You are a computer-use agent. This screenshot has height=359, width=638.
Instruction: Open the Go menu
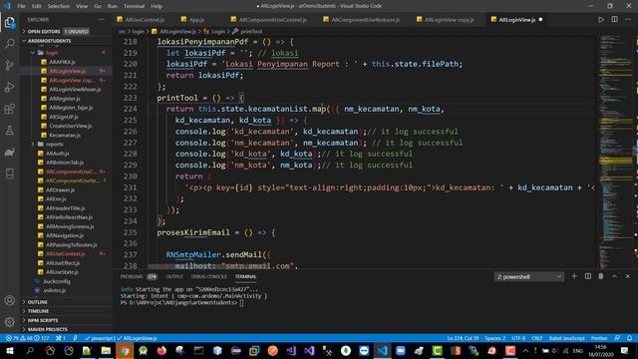[x=98, y=6]
